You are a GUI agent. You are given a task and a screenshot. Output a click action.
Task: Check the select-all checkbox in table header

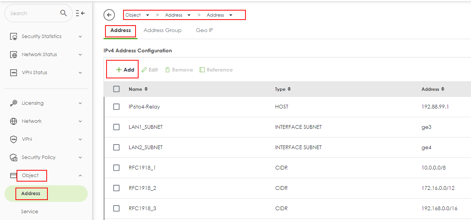(116, 89)
